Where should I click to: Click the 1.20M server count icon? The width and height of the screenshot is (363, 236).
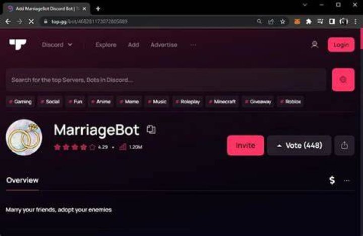[123, 147]
